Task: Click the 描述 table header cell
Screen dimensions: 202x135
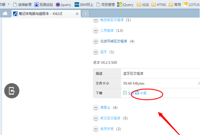Action: pyautogui.click(x=107, y=73)
